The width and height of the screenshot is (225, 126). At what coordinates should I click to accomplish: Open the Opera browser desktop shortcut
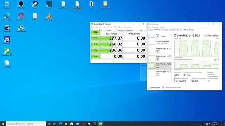click(x=21, y=16)
